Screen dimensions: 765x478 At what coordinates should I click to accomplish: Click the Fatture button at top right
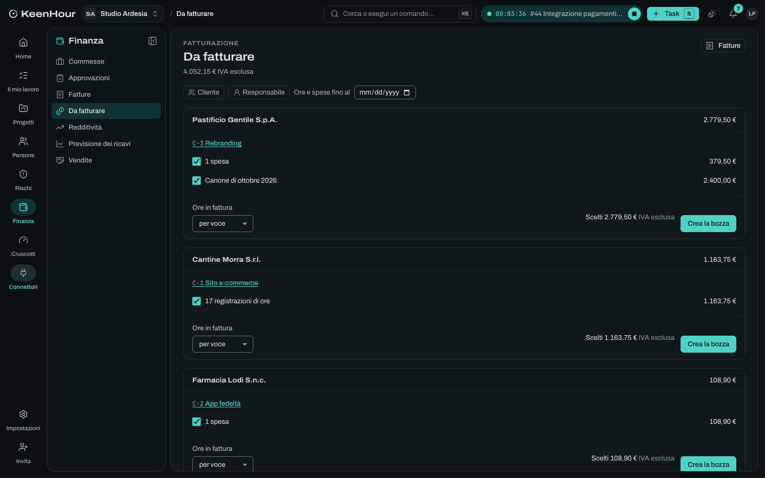723,46
